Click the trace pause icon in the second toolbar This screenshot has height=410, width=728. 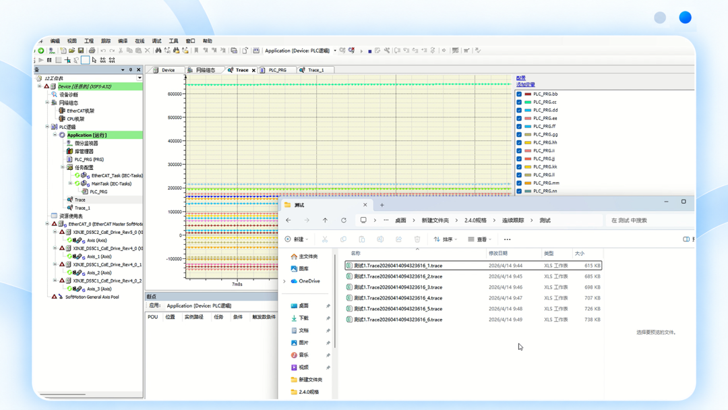click(x=49, y=61)
